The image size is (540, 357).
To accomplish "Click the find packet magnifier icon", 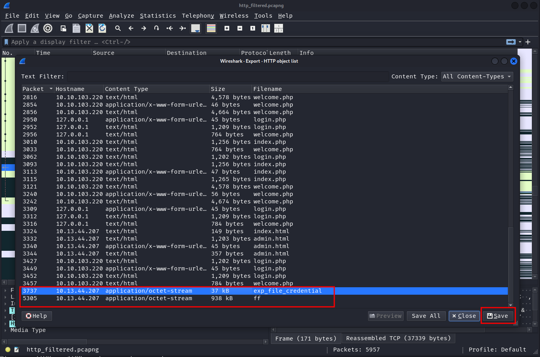I will 118,28.
